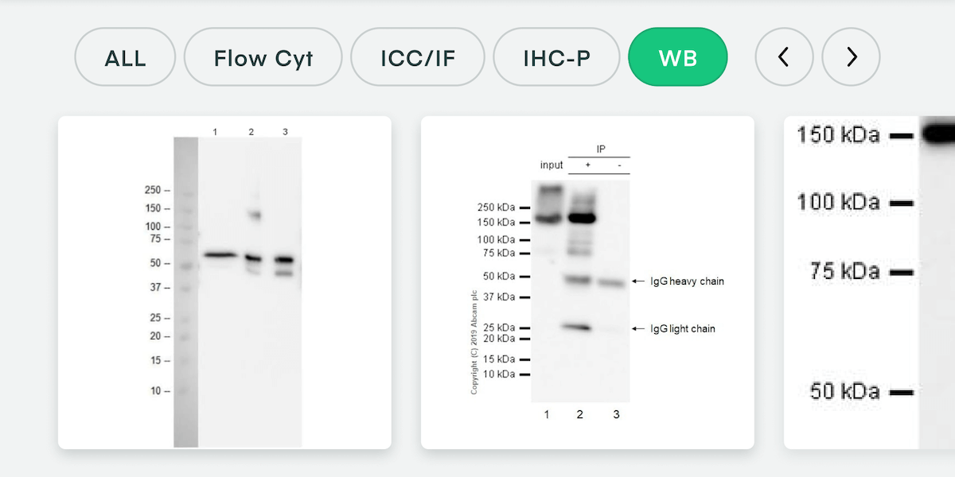The height and width of the screenshot is (477, 955).
Task: Click the active WB tab
Action: [677, 57]
